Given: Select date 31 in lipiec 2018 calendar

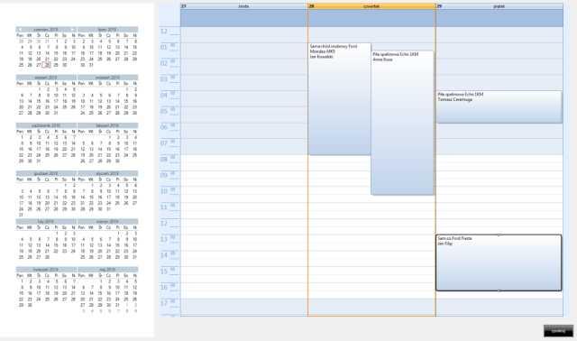Looking at the screenshot, I should 91,65.
